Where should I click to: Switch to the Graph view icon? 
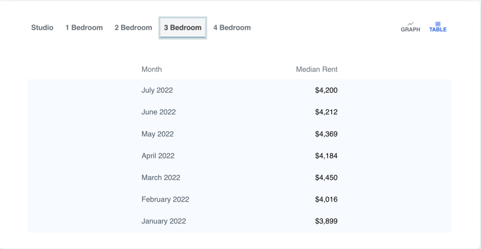410,27
